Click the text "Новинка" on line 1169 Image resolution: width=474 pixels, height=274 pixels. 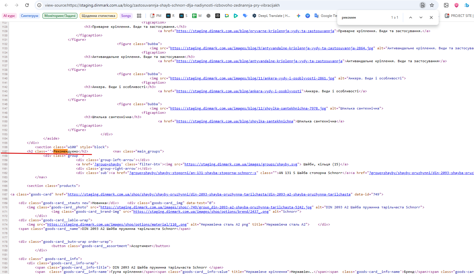[99, 203]
